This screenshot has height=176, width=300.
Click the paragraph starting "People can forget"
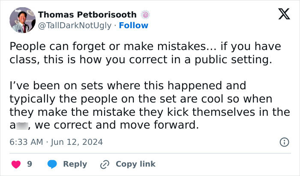[x=146, y=53]
